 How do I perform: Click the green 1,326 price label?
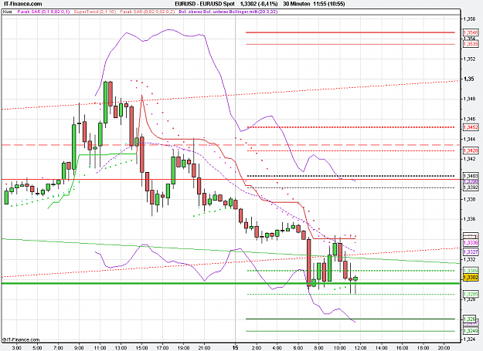(x=470, y=319)
